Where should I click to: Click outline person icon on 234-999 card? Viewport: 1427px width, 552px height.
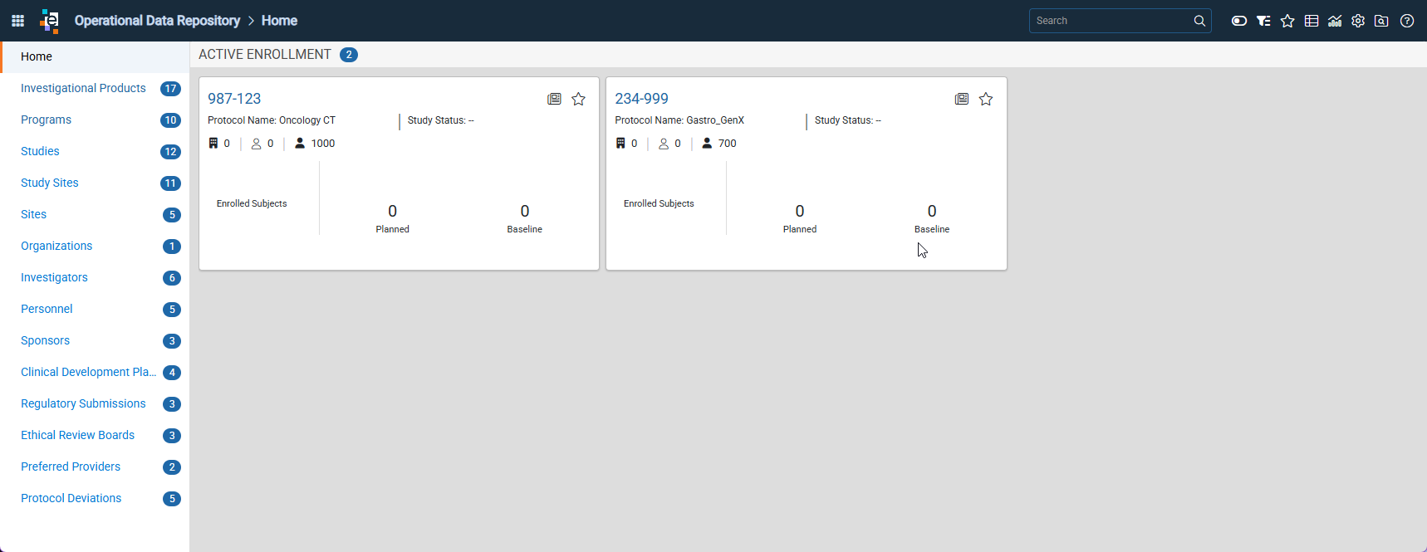click(664, 144)
